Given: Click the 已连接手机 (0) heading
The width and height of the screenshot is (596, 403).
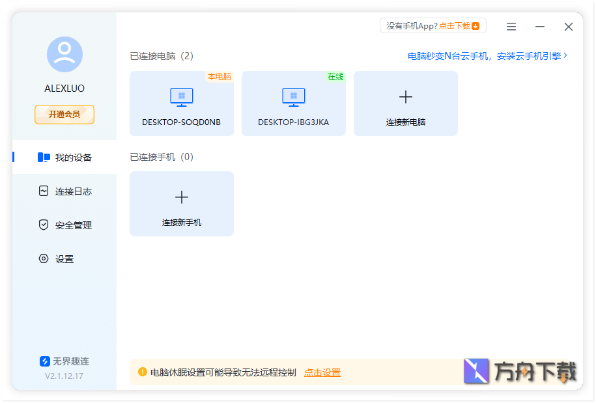Looking at the screenshot, I should pos(162,157).
